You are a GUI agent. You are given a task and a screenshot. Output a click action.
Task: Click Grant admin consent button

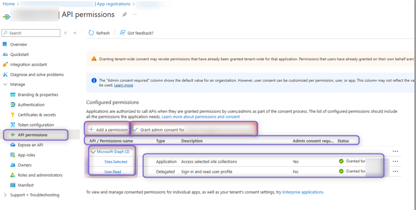159,130
